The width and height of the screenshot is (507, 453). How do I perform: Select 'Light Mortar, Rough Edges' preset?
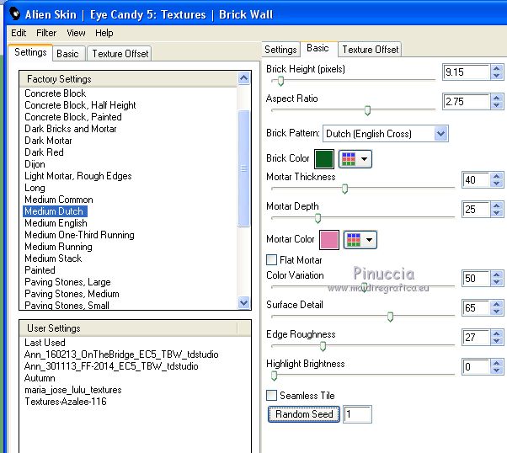[x=78, y=176]
